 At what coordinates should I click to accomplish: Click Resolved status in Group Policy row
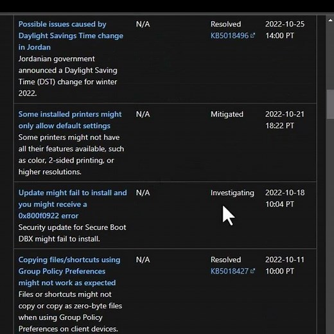[225, 259]
